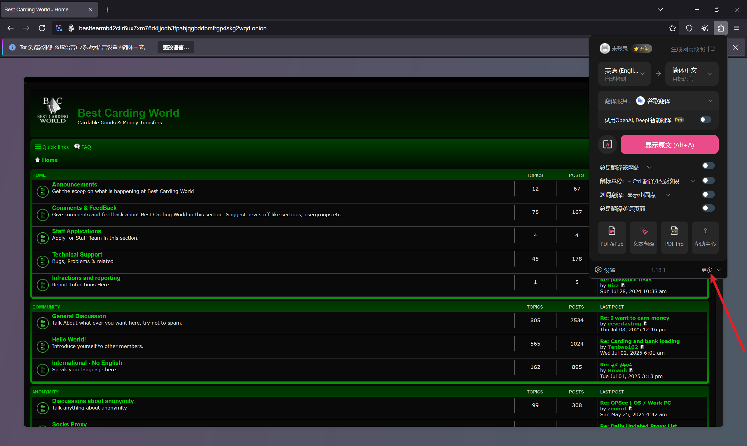Open the PDF Pro tool

tap(674, 237)
